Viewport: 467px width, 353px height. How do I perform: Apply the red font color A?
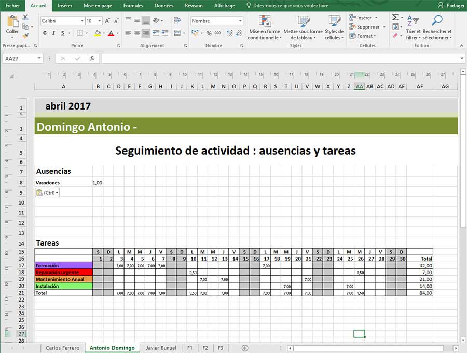(111, 33)
